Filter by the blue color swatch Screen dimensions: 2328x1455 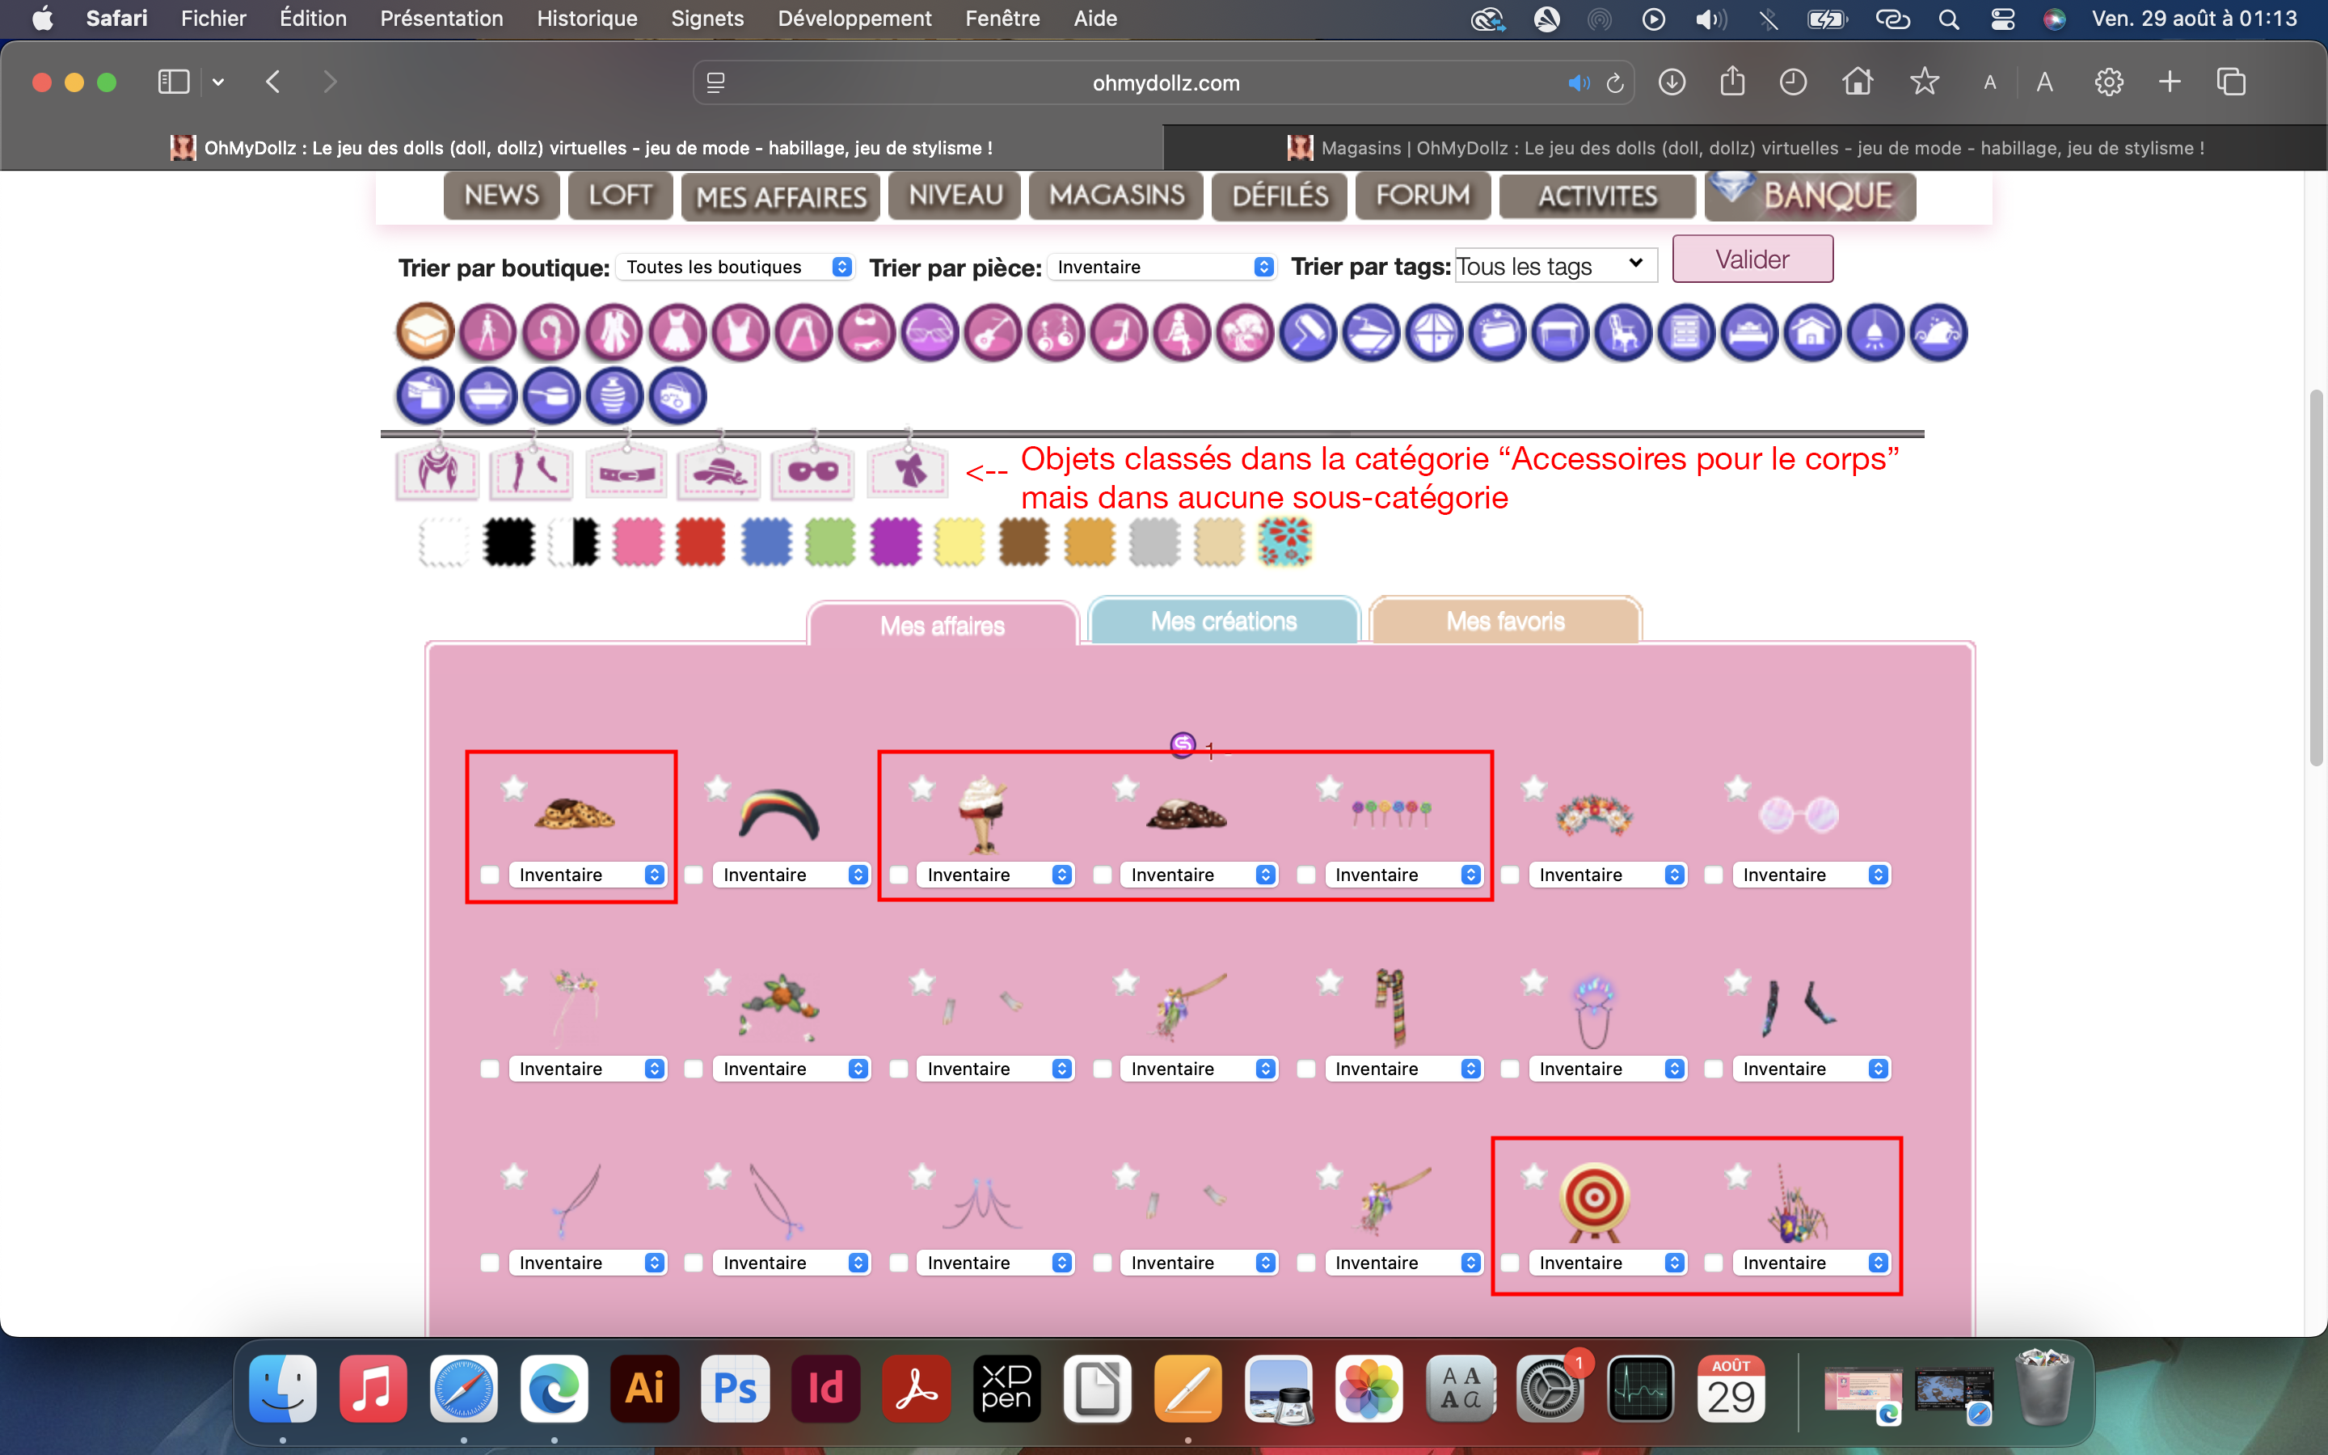tap(765, 542)
